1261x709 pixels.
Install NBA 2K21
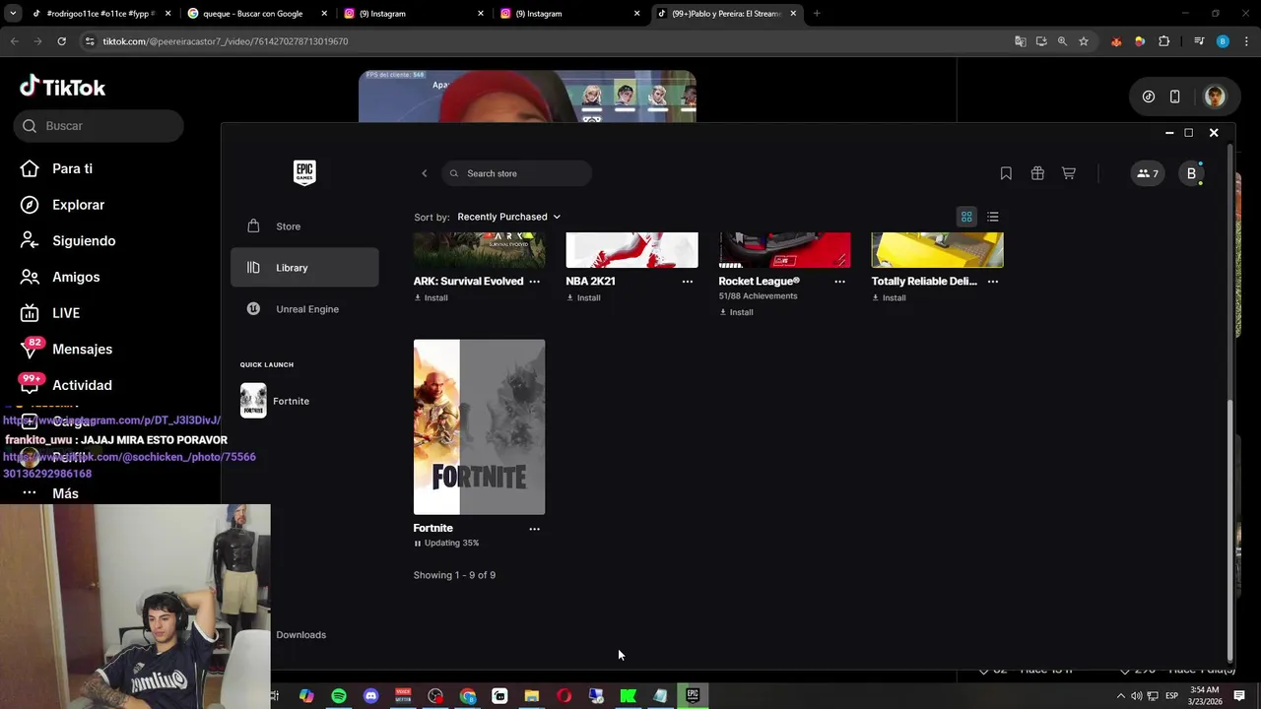583,297
